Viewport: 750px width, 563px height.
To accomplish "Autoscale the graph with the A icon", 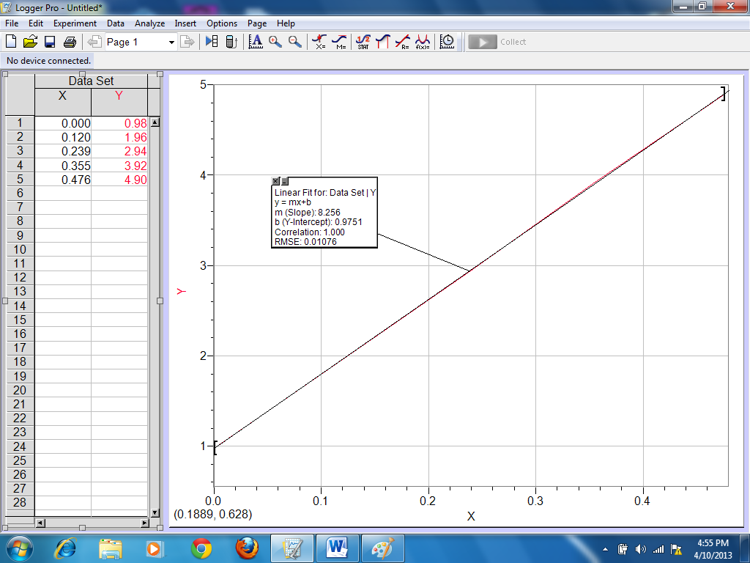I will point(256,42).
